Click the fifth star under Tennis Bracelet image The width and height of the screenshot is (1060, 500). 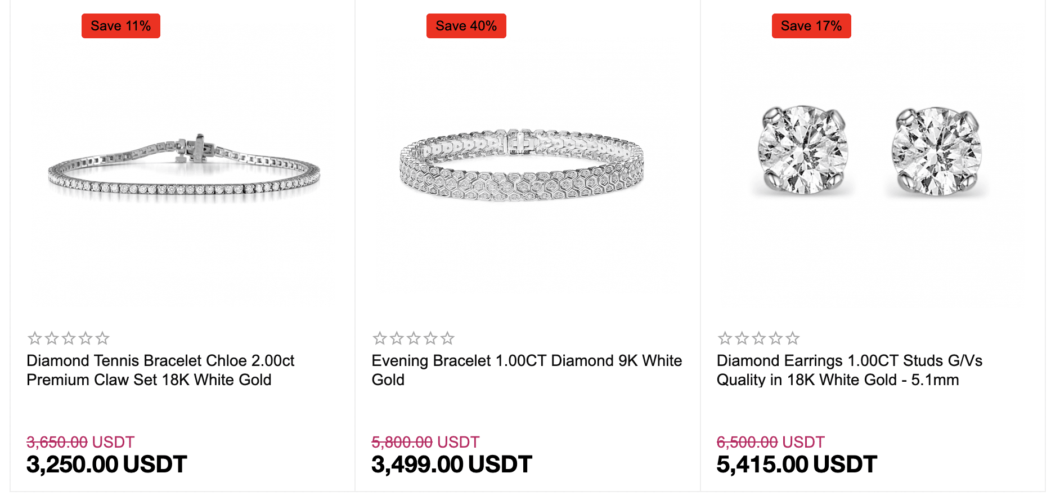point(102,338)
